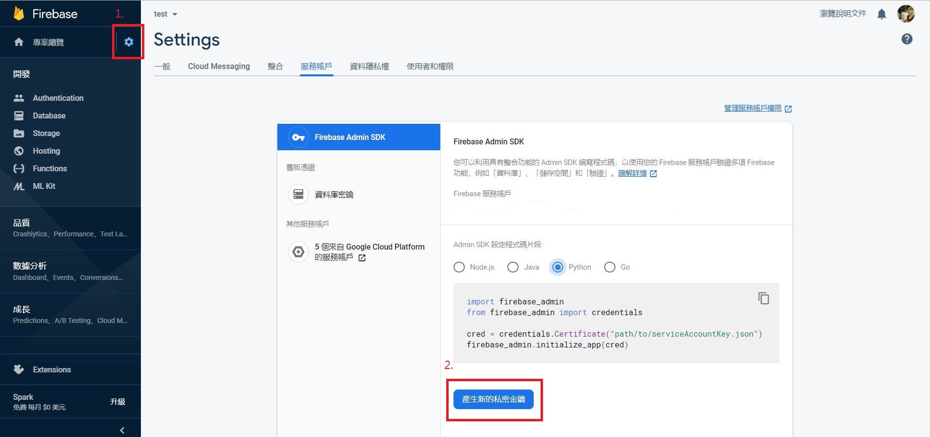Screen dimensions: 930x437
Task: Select Firebase Admin SDK list item
Action: (x=359, y=137)
